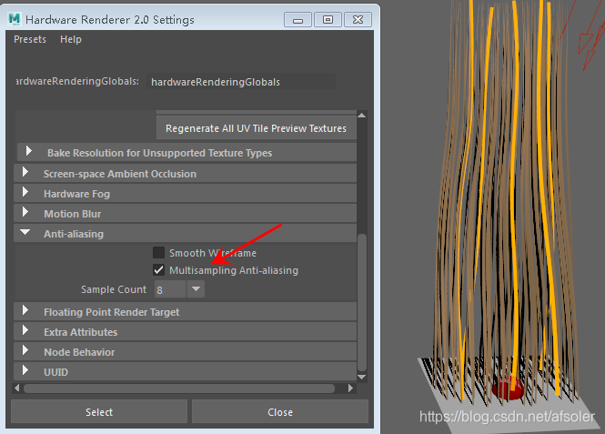Screen dimensions: 605x434
Task: Click the Maya logo icon in title bar
Action: [15, 19]
